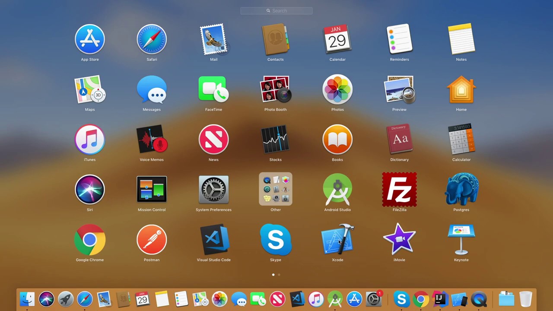Launch Siri from the Launchpad grid

[x=90, y=190]
